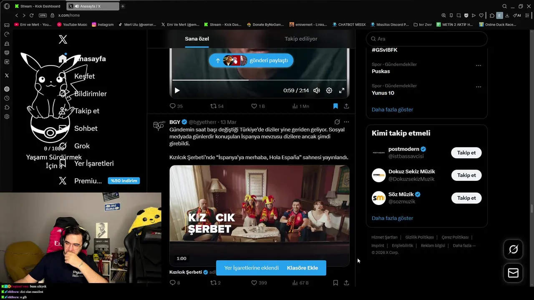Open more options on BGY post

point(346,122)
